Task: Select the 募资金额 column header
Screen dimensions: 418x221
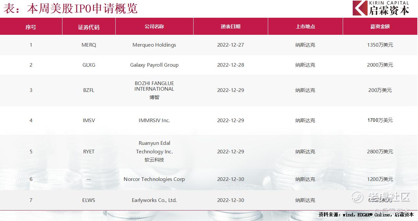Action: 380,26
